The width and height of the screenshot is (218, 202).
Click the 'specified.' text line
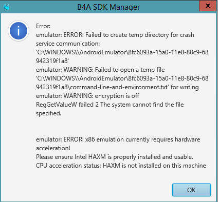pos(49,113)
